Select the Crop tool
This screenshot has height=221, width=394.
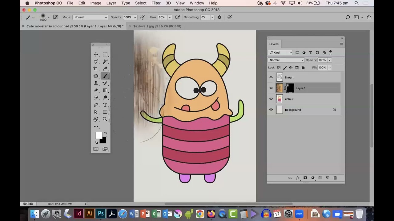[x=96, y=69]
